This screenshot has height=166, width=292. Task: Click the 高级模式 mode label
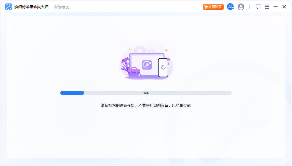pyautogui.click(x=61, y=7)
